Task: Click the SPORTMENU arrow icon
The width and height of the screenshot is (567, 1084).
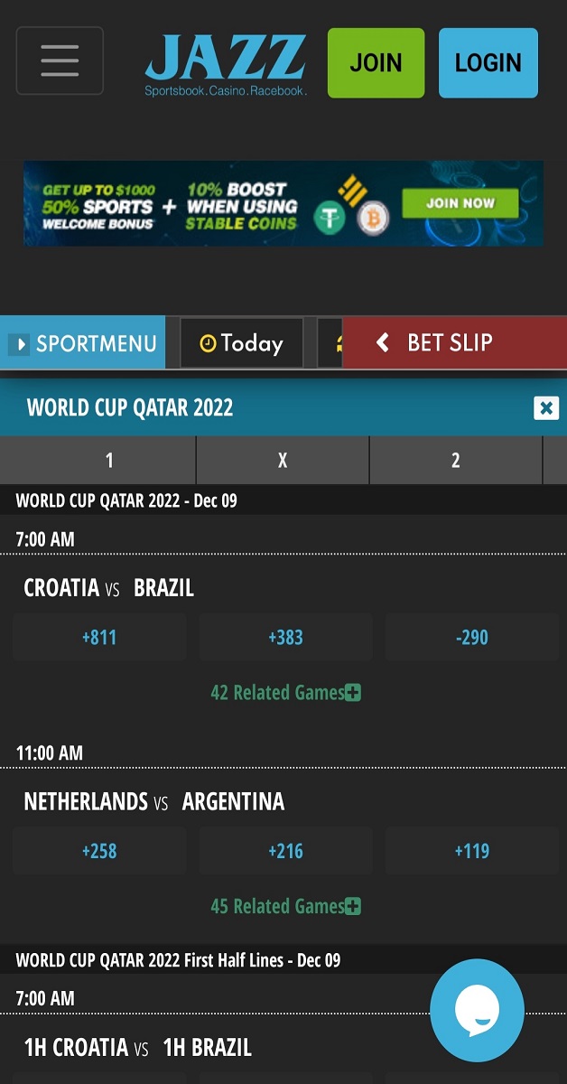Action: [x=19, y=344]
